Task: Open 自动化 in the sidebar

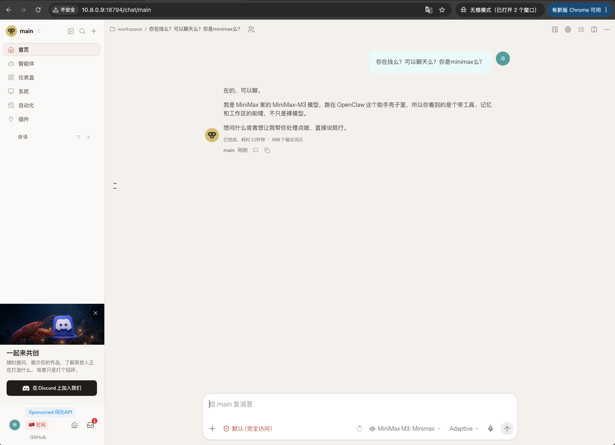Action: (x=52, y=105)
